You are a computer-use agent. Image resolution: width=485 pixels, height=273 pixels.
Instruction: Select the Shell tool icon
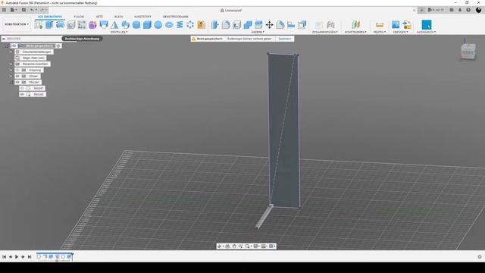click(x=236, y=25)
